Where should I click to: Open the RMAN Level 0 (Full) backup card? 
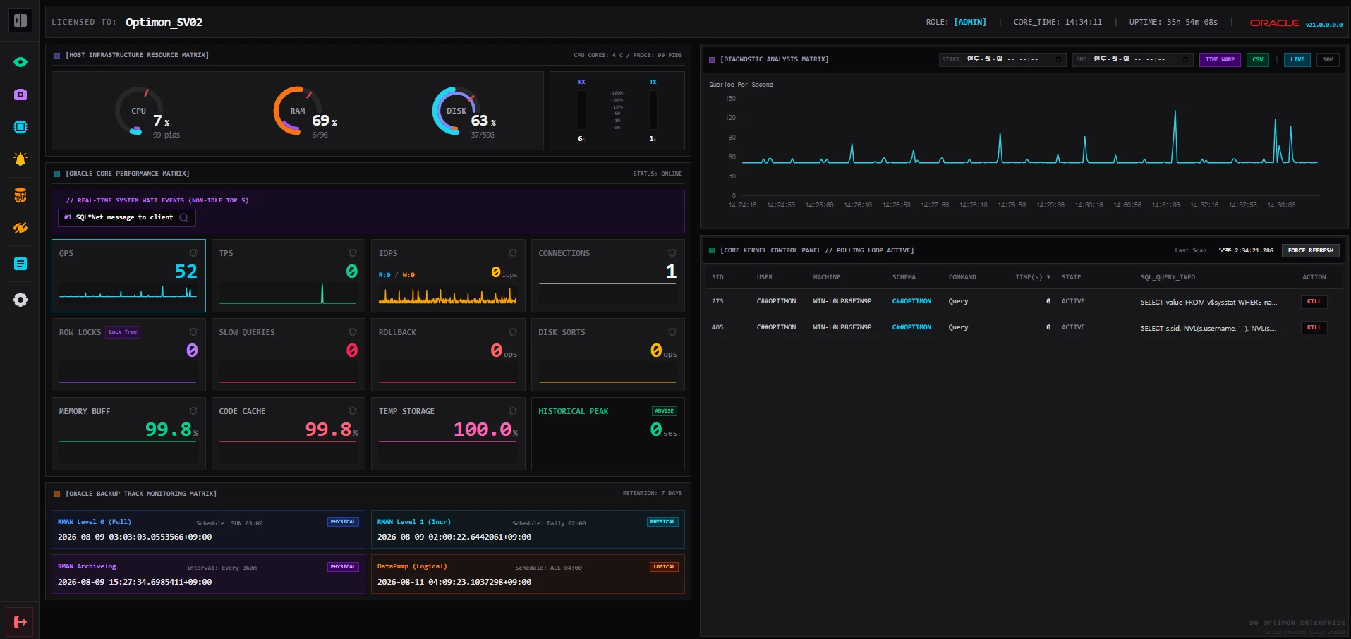(208, 529)
